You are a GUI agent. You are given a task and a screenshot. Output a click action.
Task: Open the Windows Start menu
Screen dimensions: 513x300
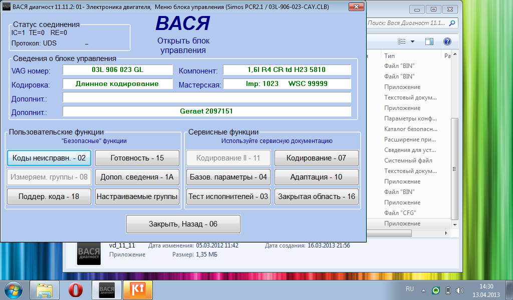click(13, 290)
